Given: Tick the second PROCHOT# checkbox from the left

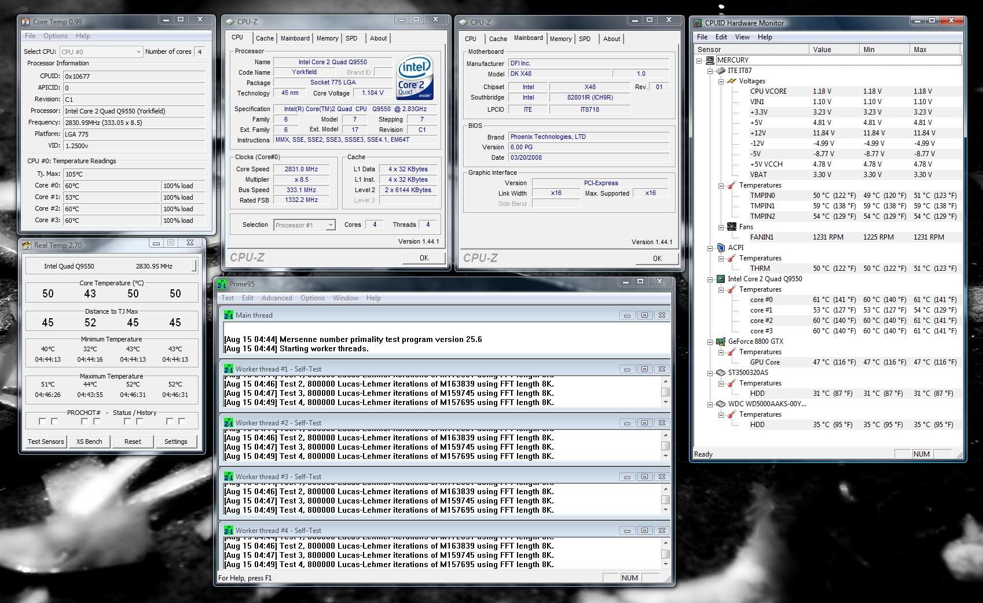Looking at the screenshot, I should pyautogui.click(x=54, y=421).
